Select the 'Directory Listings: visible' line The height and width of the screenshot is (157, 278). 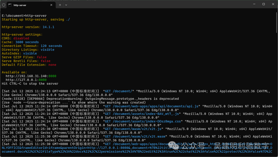[x=28, y=50]
